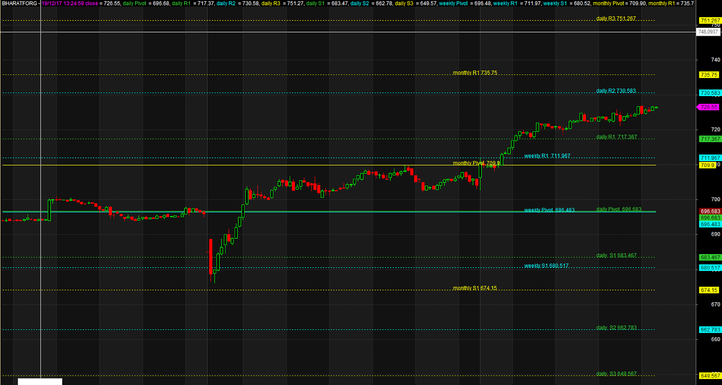The width and height of the screenshot is (722, 385).
Task: Click the green 696.683 price axis tag
Action: click(710, 218)
